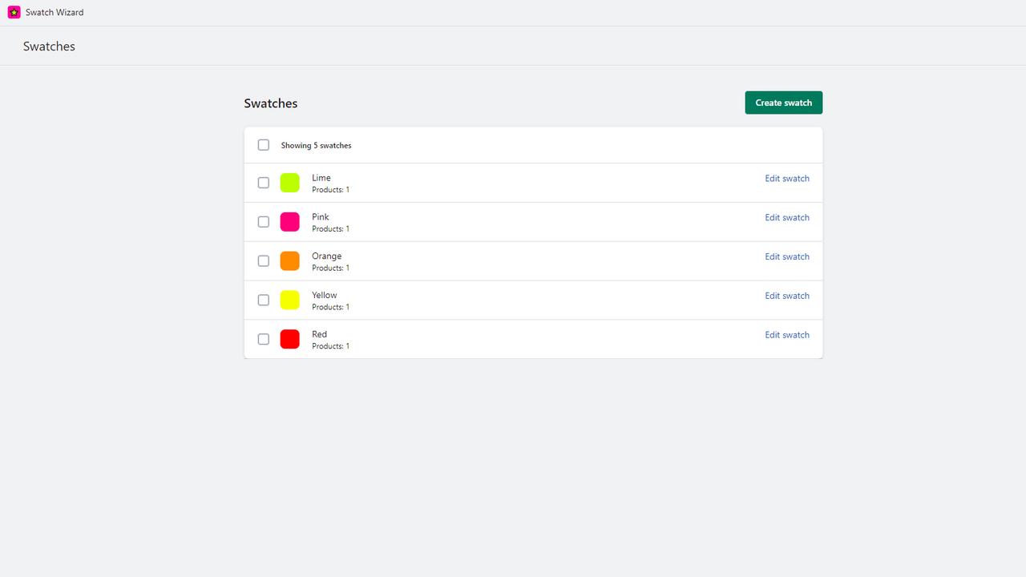Click the Swatch Wizard app icon
The image size is (1026, 577).
[x=14, y=12]
